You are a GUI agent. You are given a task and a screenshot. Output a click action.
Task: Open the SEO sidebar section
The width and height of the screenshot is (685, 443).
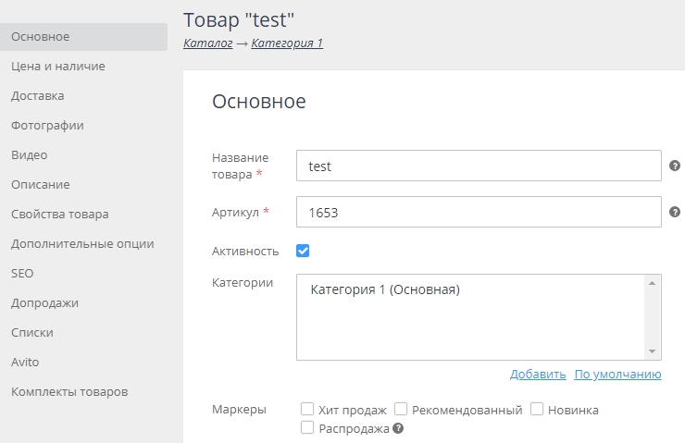click(22, 274)
